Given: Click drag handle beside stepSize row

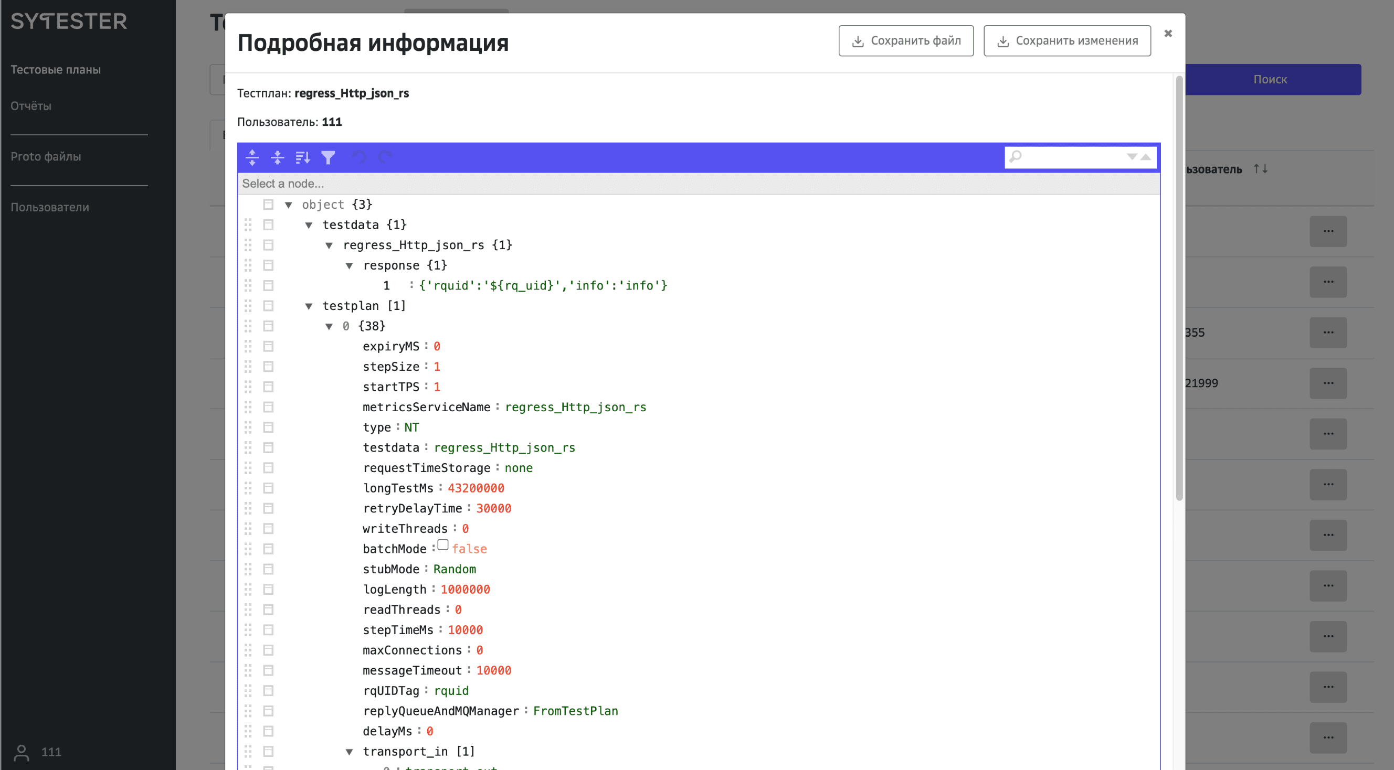Looking at the screenshot, I should [248, 367].
